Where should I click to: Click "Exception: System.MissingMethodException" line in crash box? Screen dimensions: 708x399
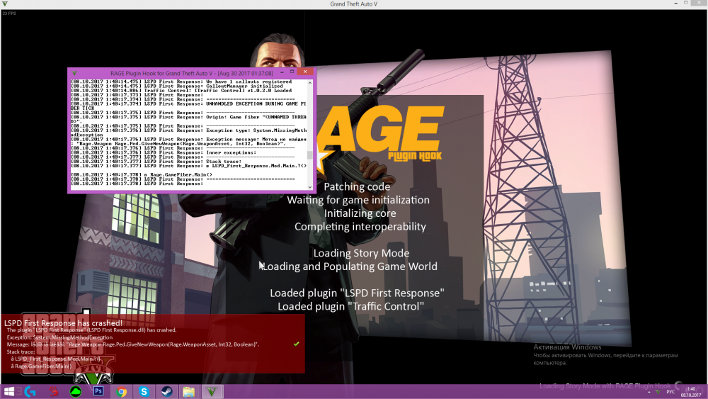coord(59,337)
